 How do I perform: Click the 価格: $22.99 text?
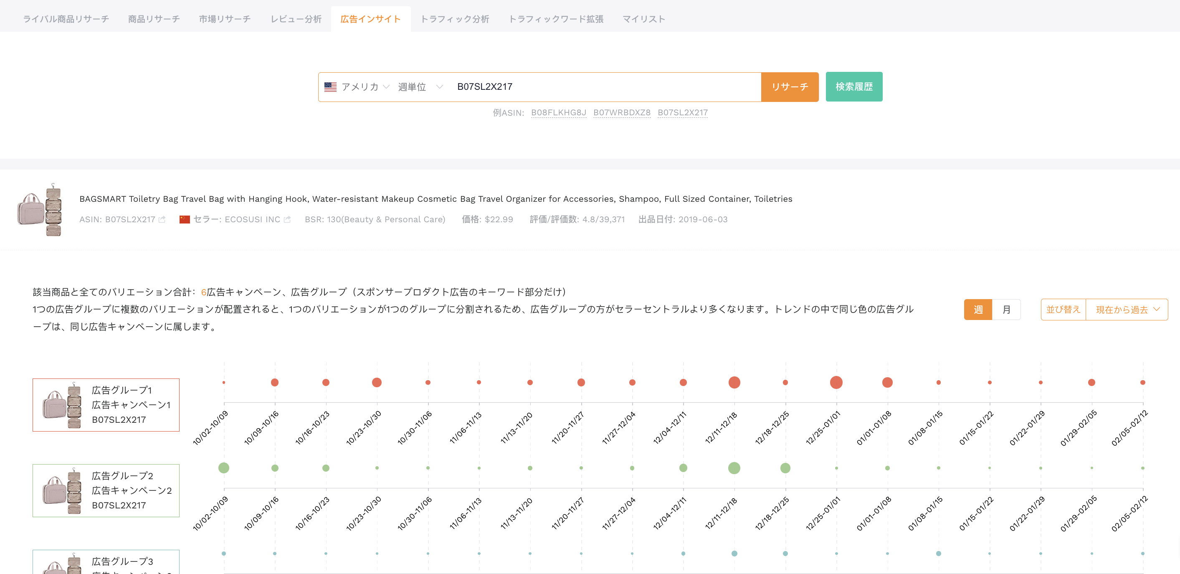[487, 220]
